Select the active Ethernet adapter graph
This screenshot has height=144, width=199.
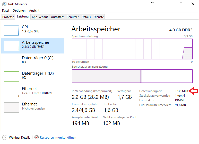coord(12,92)
